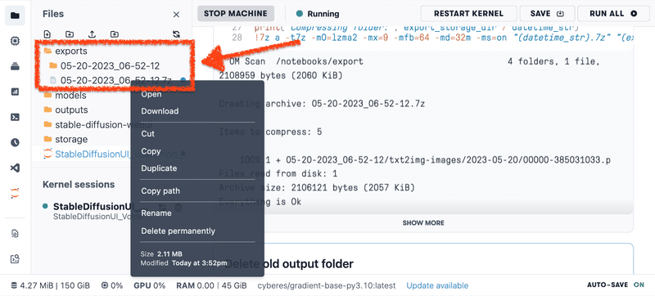Select the StableDiffusionUI kernel session entry
Image resolution: width=655 pixels, height=296 pixels.
click(x=100, y=211)
